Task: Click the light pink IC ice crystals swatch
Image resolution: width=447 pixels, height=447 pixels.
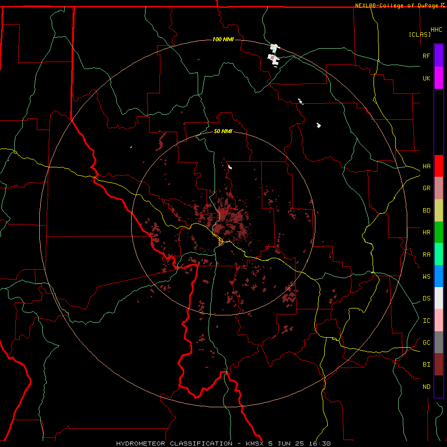Action: (439, 320)
